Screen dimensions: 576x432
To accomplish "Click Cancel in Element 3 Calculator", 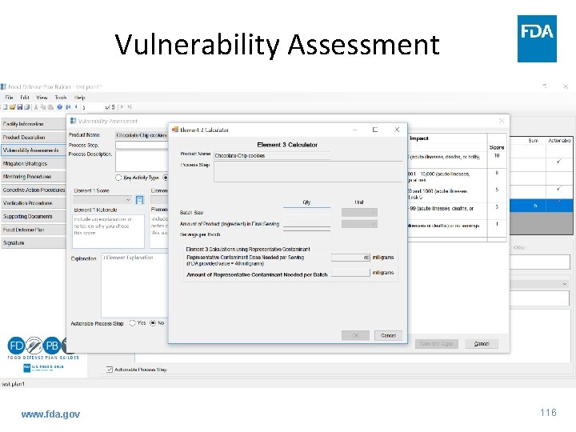I will click(x=388, y=335).
